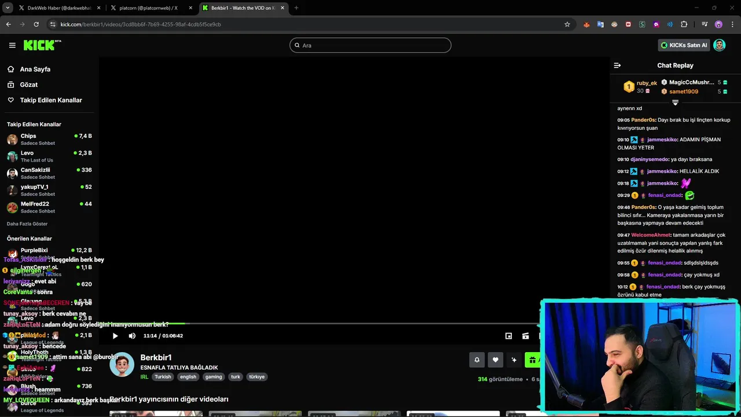Mute the video volume
Image resolution: width=741 pixels, height=417 pixels.
(132, 336)
